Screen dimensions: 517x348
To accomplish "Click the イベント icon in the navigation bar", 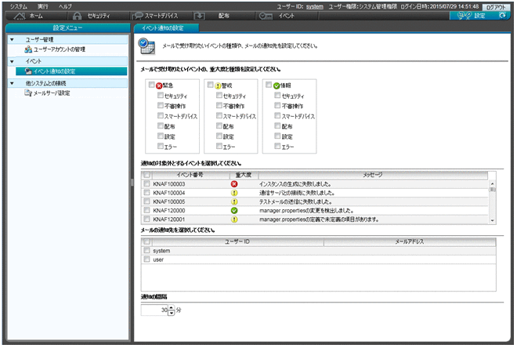I will point(266,16).
